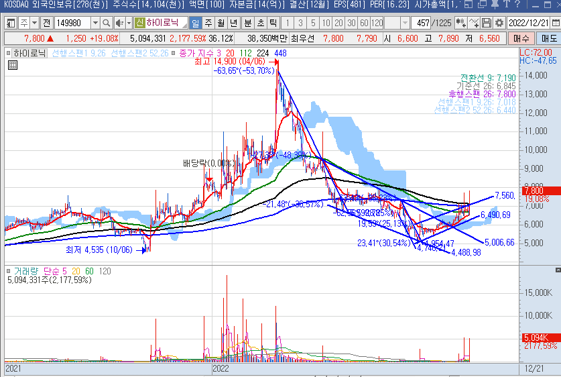Screen dimensions: 561x377
Task: Click the stock code input field 149980
Action: (x=72, y=23)
